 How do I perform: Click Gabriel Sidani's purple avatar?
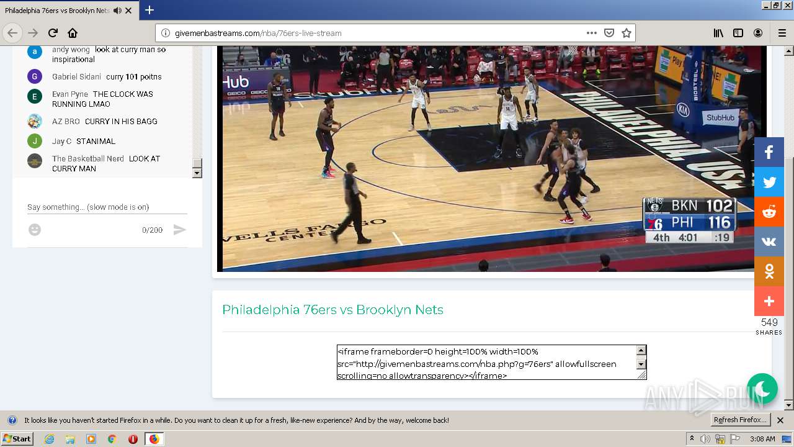(x=35, y=76)
